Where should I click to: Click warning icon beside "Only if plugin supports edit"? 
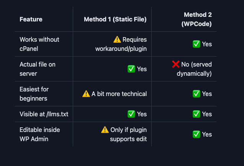click(x=105, y=130)
